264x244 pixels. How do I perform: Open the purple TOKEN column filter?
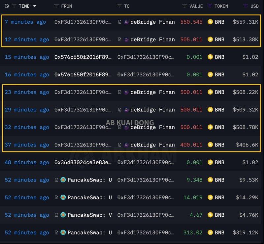(x=210, y=6)
